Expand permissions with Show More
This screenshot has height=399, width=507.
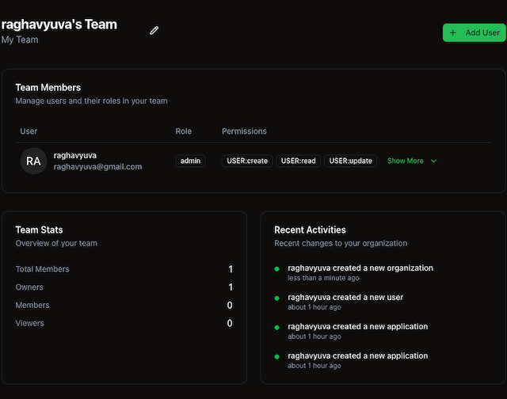click(412, 161)
